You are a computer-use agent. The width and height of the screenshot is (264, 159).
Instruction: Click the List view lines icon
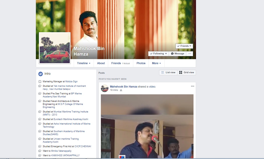162,72
